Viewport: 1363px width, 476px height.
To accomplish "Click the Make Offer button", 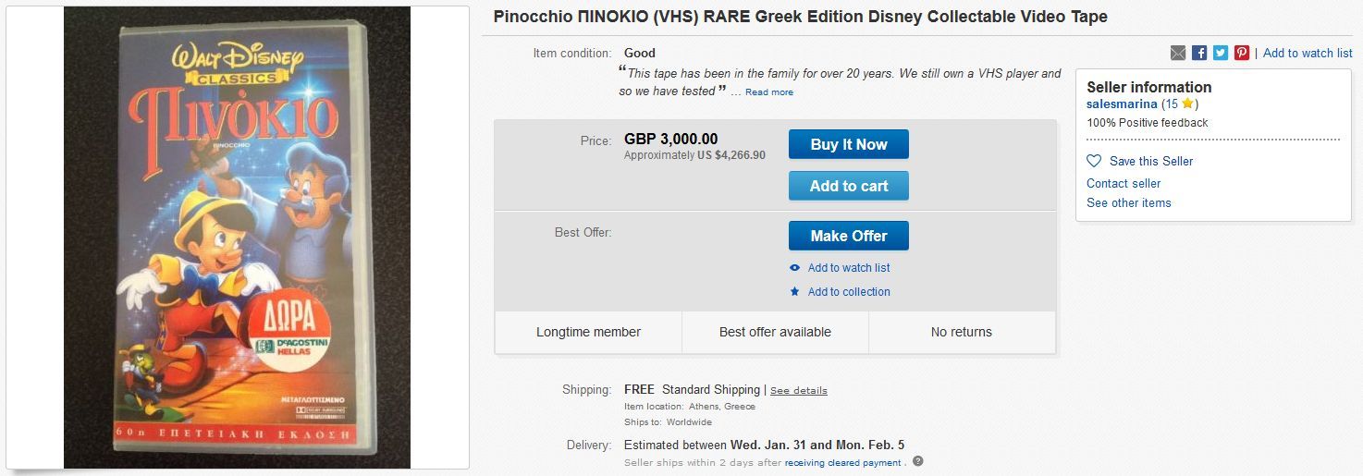I will (x=848, y=236).
